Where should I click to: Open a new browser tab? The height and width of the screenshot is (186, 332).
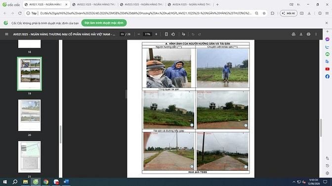(217, 4)
